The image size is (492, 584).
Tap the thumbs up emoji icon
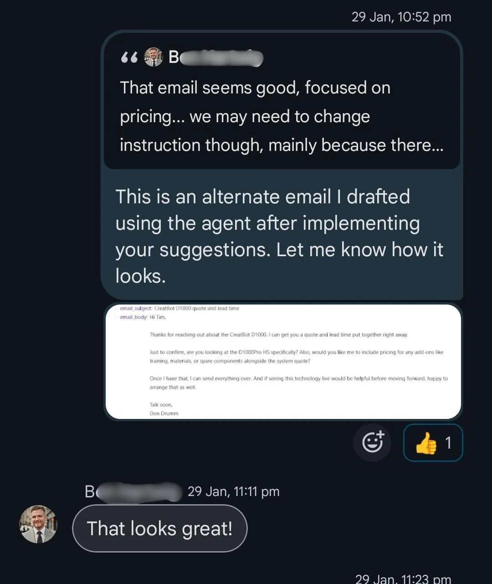point(426,443)
